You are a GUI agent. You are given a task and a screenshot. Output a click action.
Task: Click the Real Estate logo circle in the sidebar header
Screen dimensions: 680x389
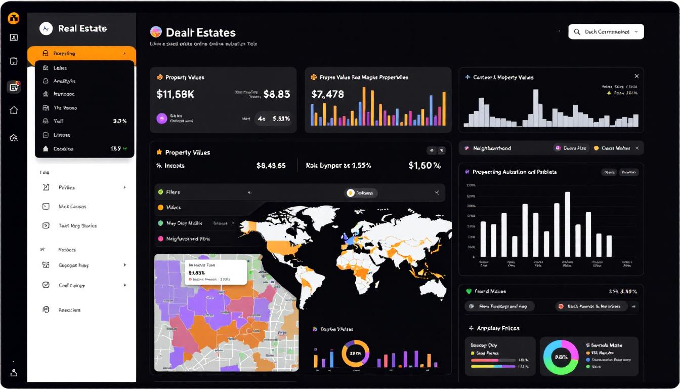[46, 29]
